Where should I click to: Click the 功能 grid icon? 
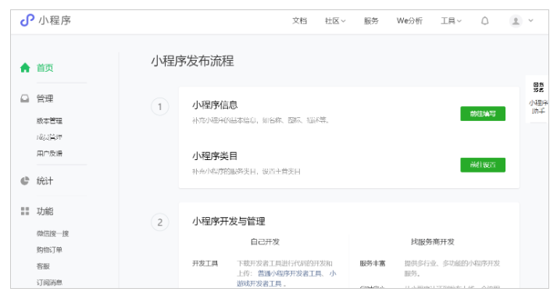point(25,212)
